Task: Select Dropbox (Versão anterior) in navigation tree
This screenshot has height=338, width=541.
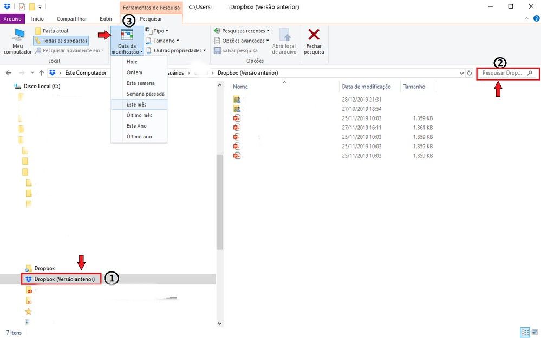Action: coord(64,279)
